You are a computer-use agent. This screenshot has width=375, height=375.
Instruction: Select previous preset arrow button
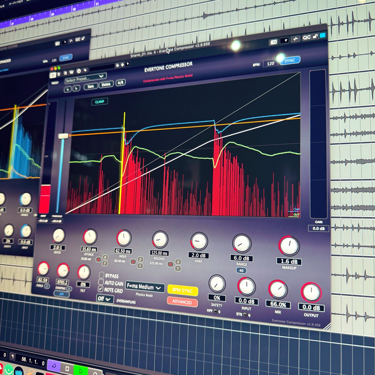pyautogui.click(x=68, y=89)
